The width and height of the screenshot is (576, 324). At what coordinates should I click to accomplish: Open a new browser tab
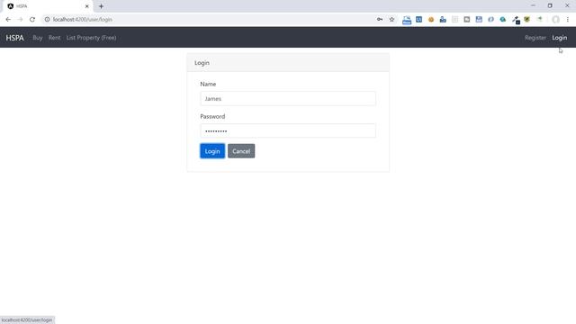click(101, 6)
